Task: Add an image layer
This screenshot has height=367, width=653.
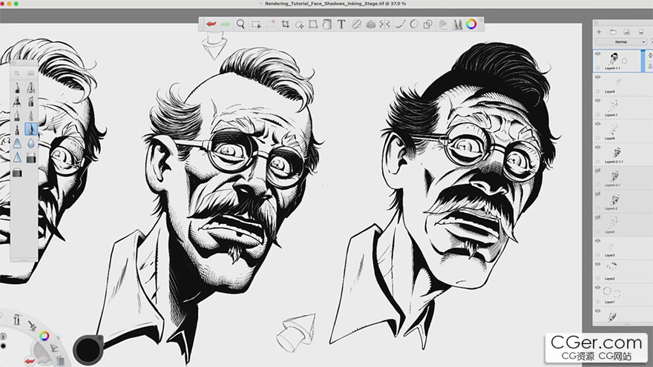Action: point(627,32)
